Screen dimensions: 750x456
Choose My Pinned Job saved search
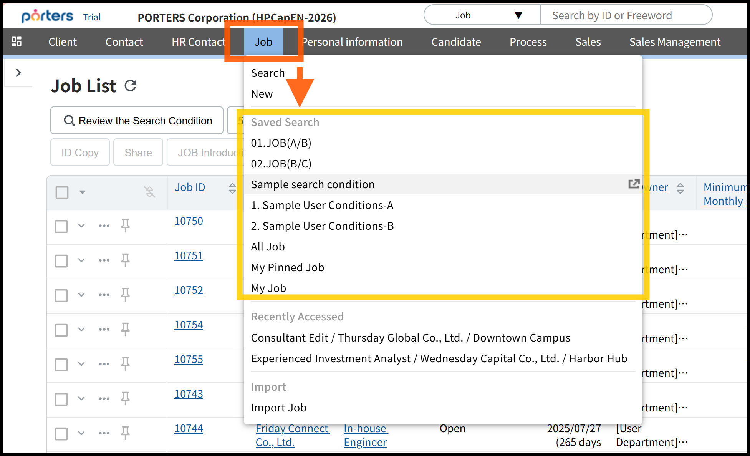(x=287, y=267)
